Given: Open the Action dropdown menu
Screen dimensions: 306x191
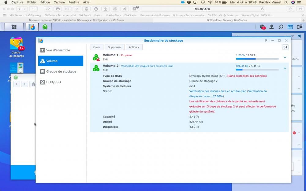Looking at the screenshot, I should point(134,47).
